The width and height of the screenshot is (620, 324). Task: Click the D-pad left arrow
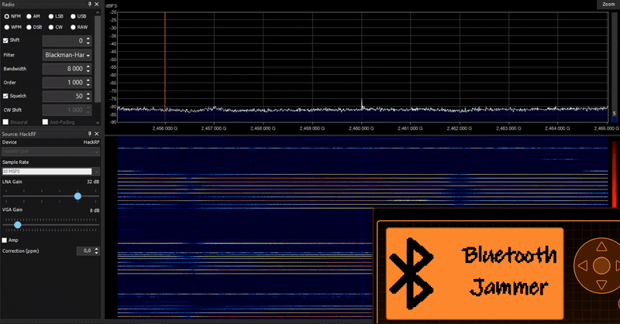583,265
